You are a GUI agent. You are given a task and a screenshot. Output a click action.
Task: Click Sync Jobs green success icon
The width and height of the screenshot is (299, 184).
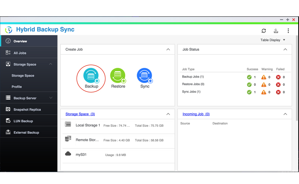[x=249, y=92]
